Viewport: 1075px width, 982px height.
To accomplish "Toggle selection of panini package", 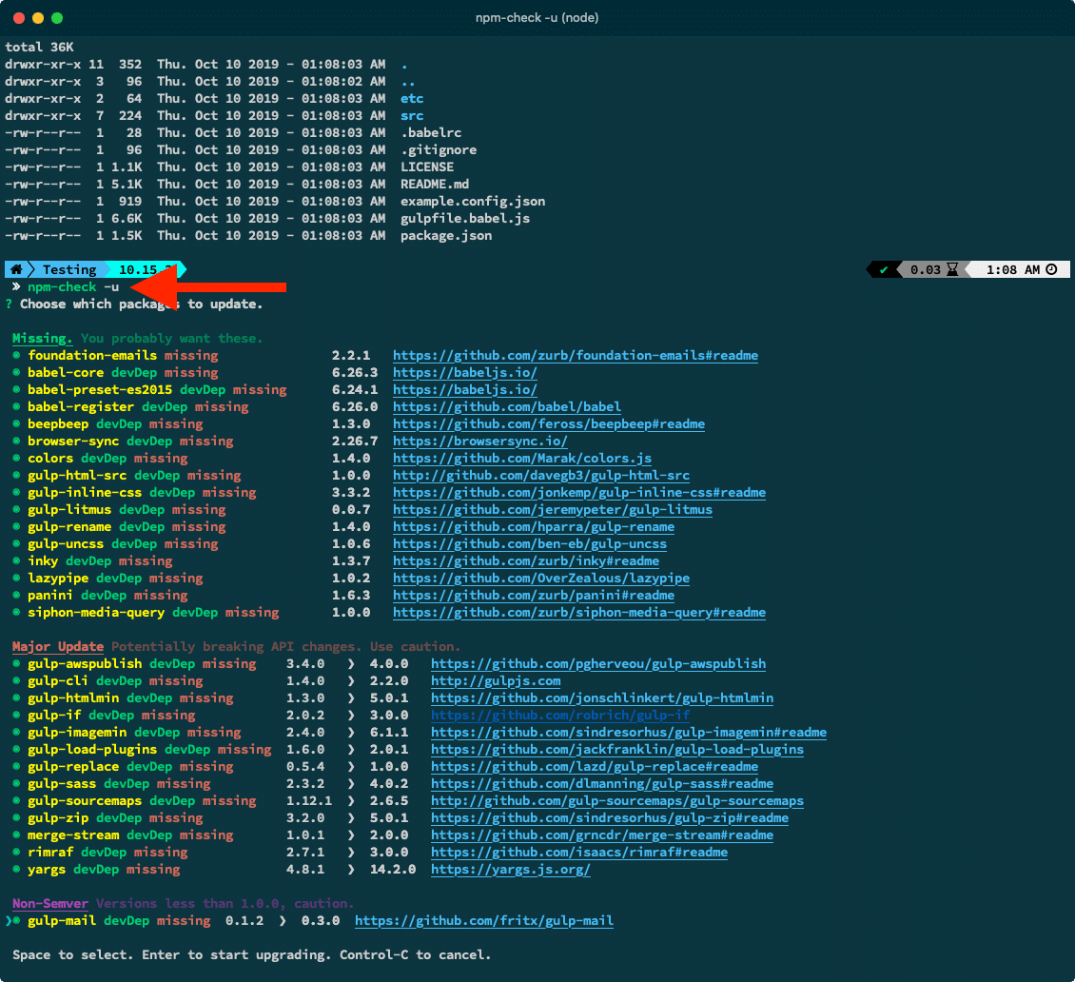I will (x=16, y=596).
